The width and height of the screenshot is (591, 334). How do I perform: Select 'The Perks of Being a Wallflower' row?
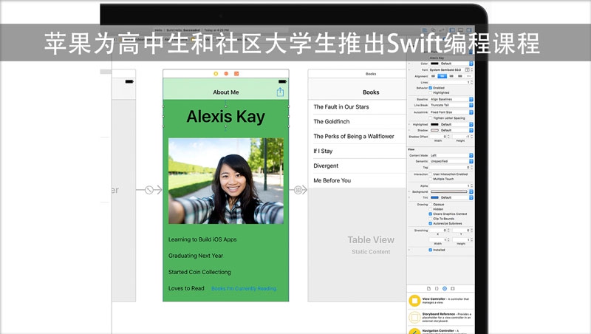357,137
